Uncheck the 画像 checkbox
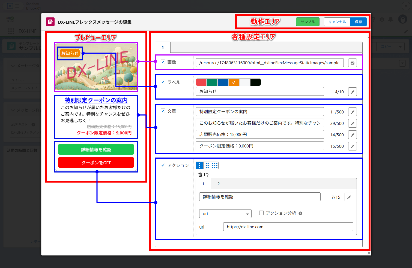Image resolution: width=412 pixels, height=268 pixels. point(163,62)
